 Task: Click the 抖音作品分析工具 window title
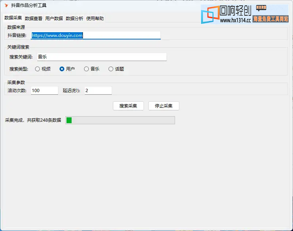(29, 5)
